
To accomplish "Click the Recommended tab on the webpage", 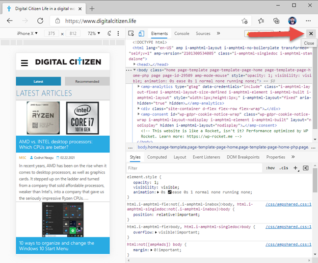I will point(87,81).
